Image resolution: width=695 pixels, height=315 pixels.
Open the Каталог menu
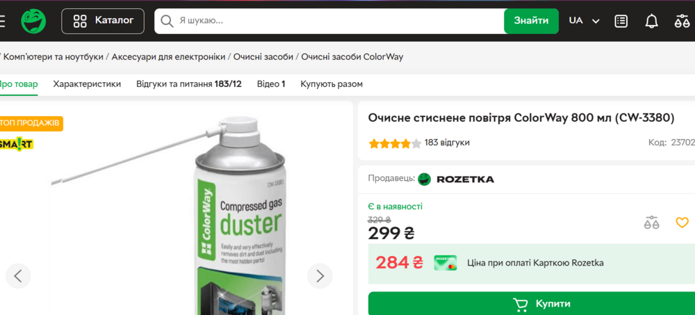pyautogui.click(x=103, y=21)
